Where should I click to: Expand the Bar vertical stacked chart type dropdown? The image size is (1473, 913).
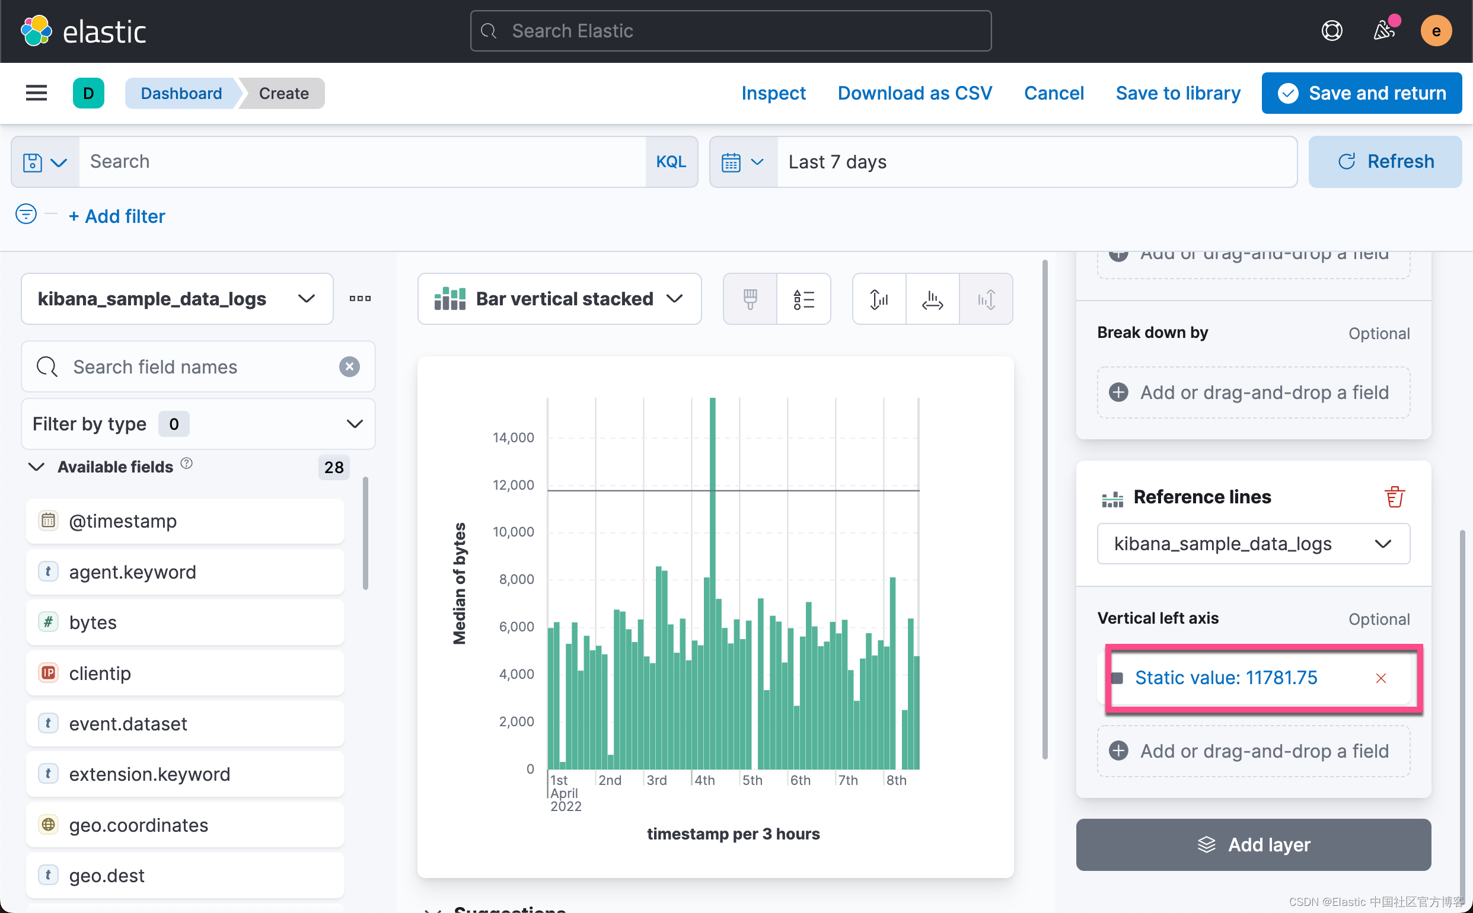(559, 299)
